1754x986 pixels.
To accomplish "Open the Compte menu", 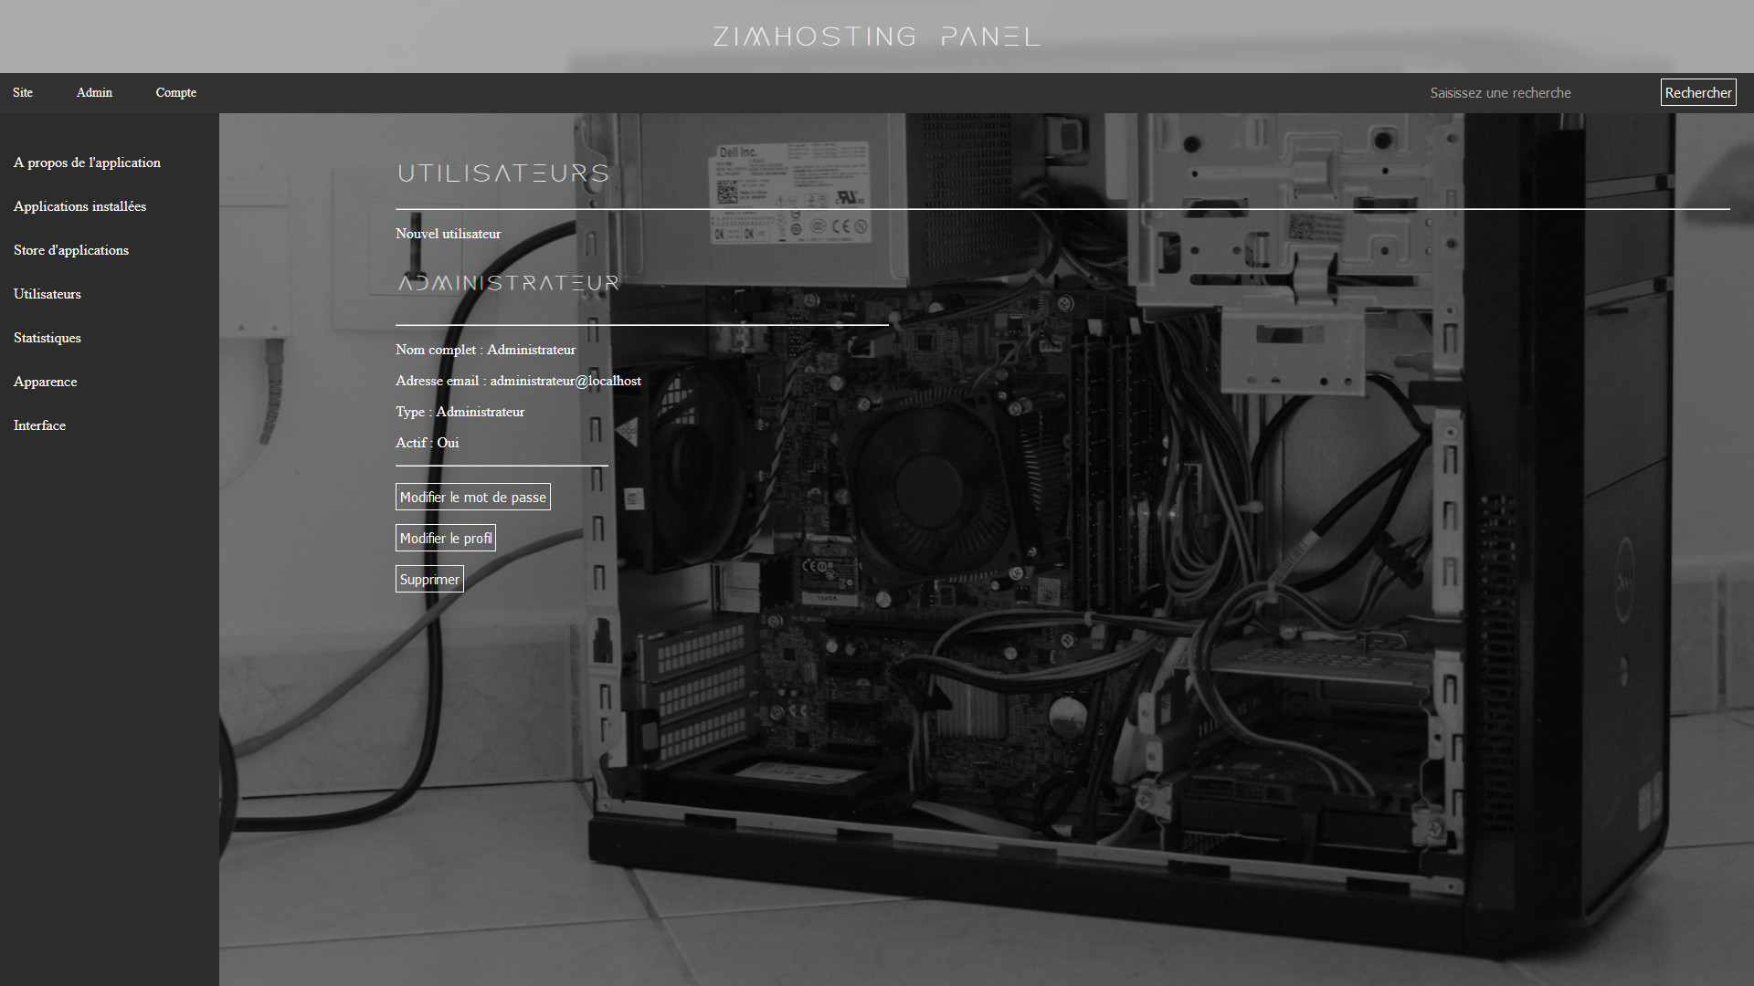I will tap(175, 92).
